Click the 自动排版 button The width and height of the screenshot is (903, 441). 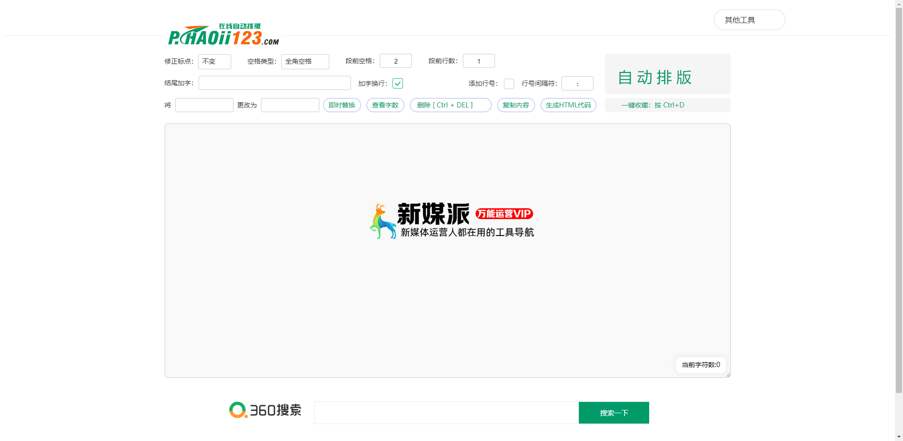click(x=668, y=74)
